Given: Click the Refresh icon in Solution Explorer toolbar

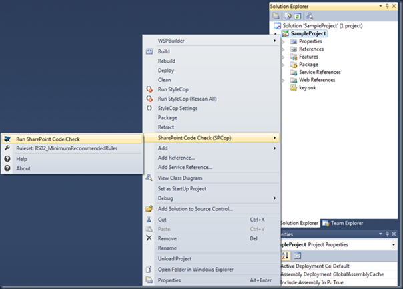Looking at the screenshot, I should click(298, 16).
